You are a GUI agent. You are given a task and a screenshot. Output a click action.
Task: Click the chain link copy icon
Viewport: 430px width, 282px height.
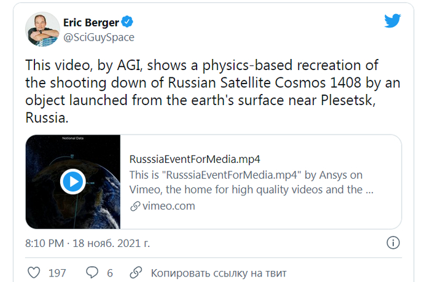(x=136, y=273)
